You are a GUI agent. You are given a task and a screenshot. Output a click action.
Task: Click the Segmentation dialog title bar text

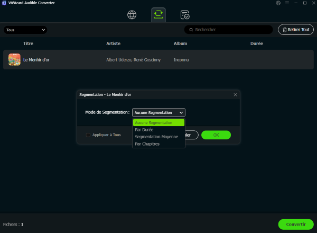[x=105, y=95]
